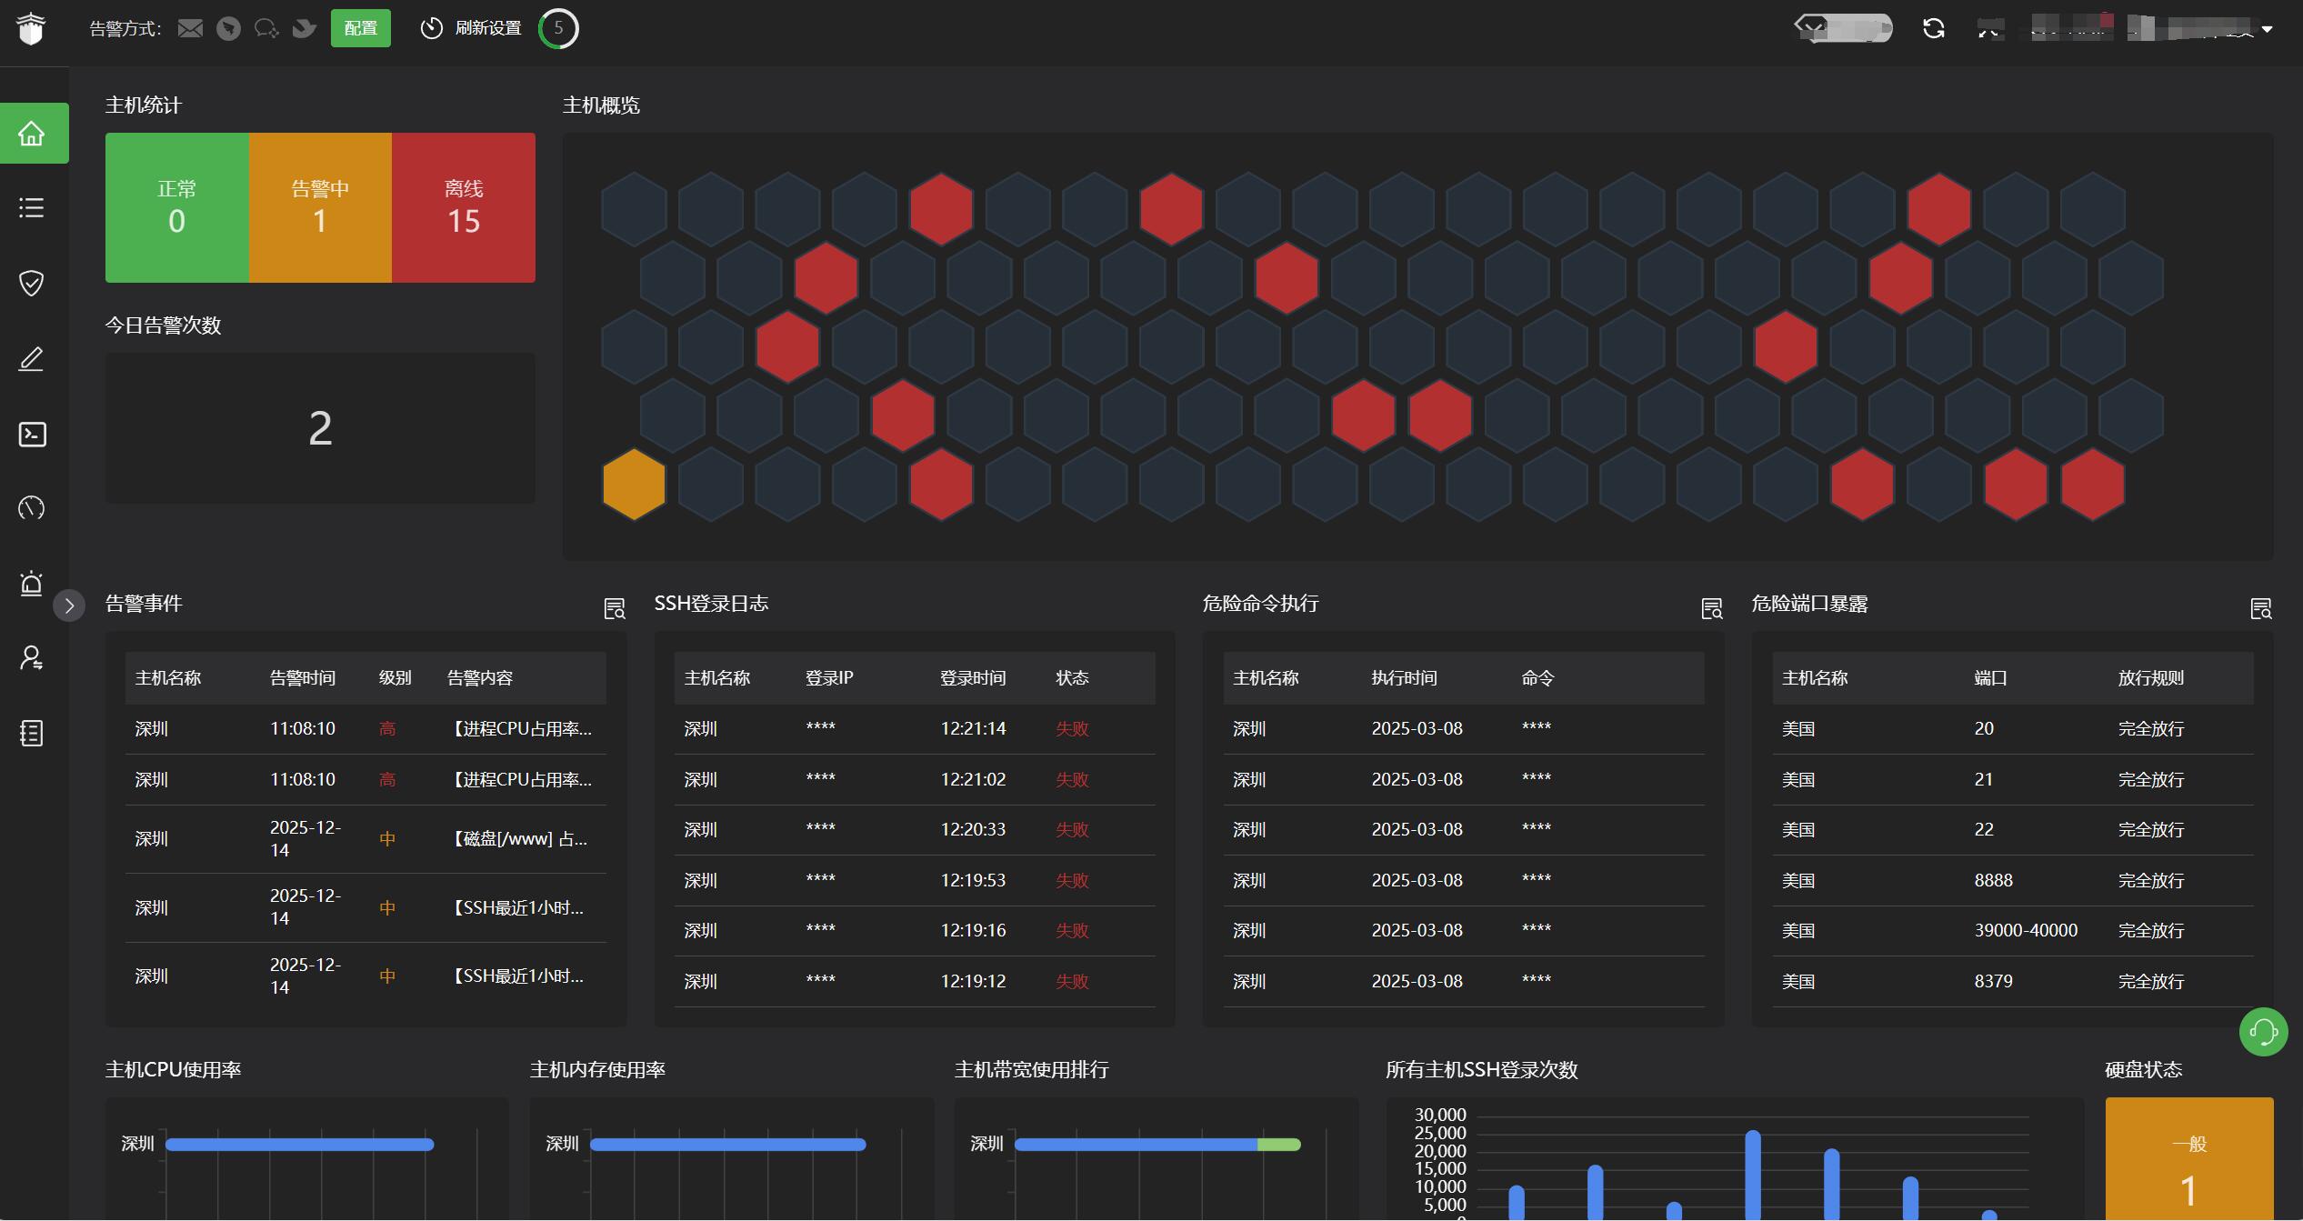Toggle WeChat alert method icon
The image size is (2303, 1221).
[266, 29]
